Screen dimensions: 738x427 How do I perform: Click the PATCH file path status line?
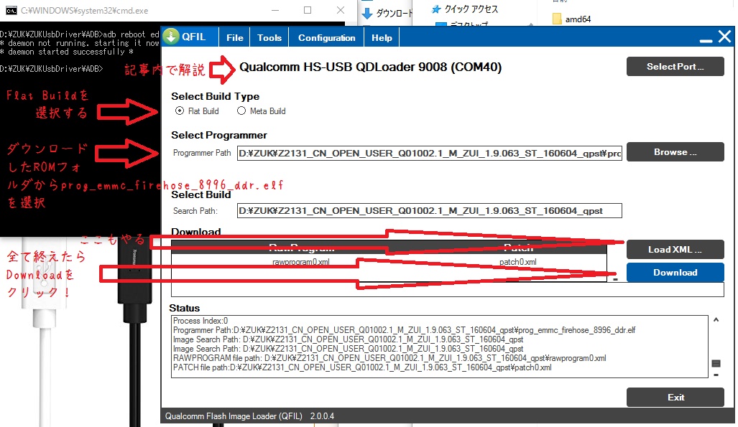362,367
